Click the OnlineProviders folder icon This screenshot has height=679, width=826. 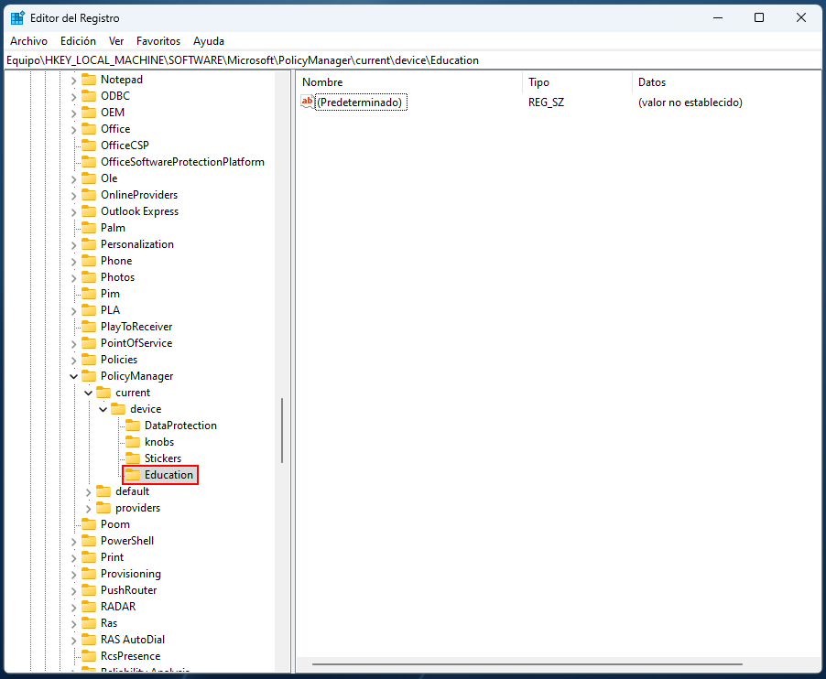click(89, 195)
